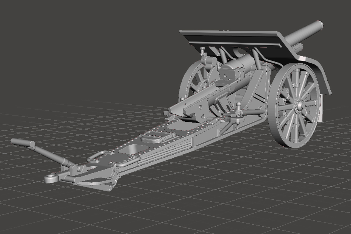
Task: Click the partially hidden left wheel
Action: (x=190, y=80)
